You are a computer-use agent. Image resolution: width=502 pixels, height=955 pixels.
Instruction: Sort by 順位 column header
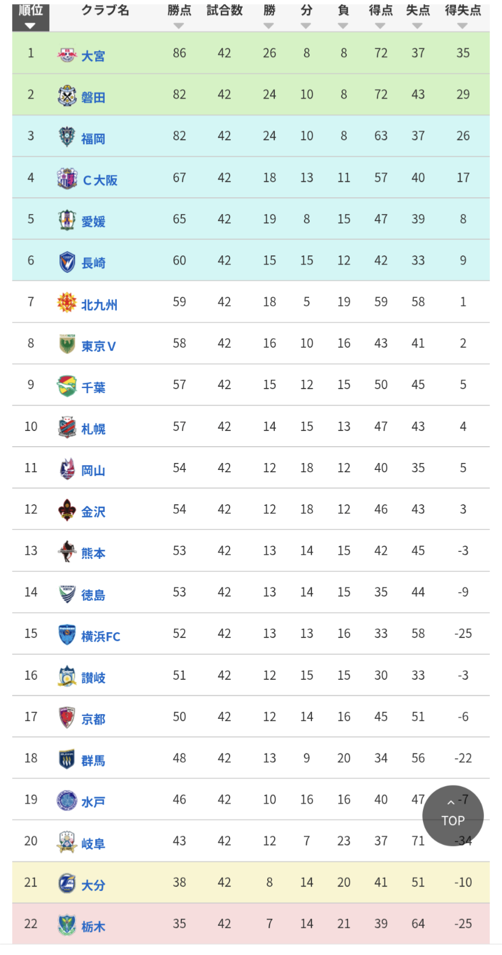click(31, 16)
